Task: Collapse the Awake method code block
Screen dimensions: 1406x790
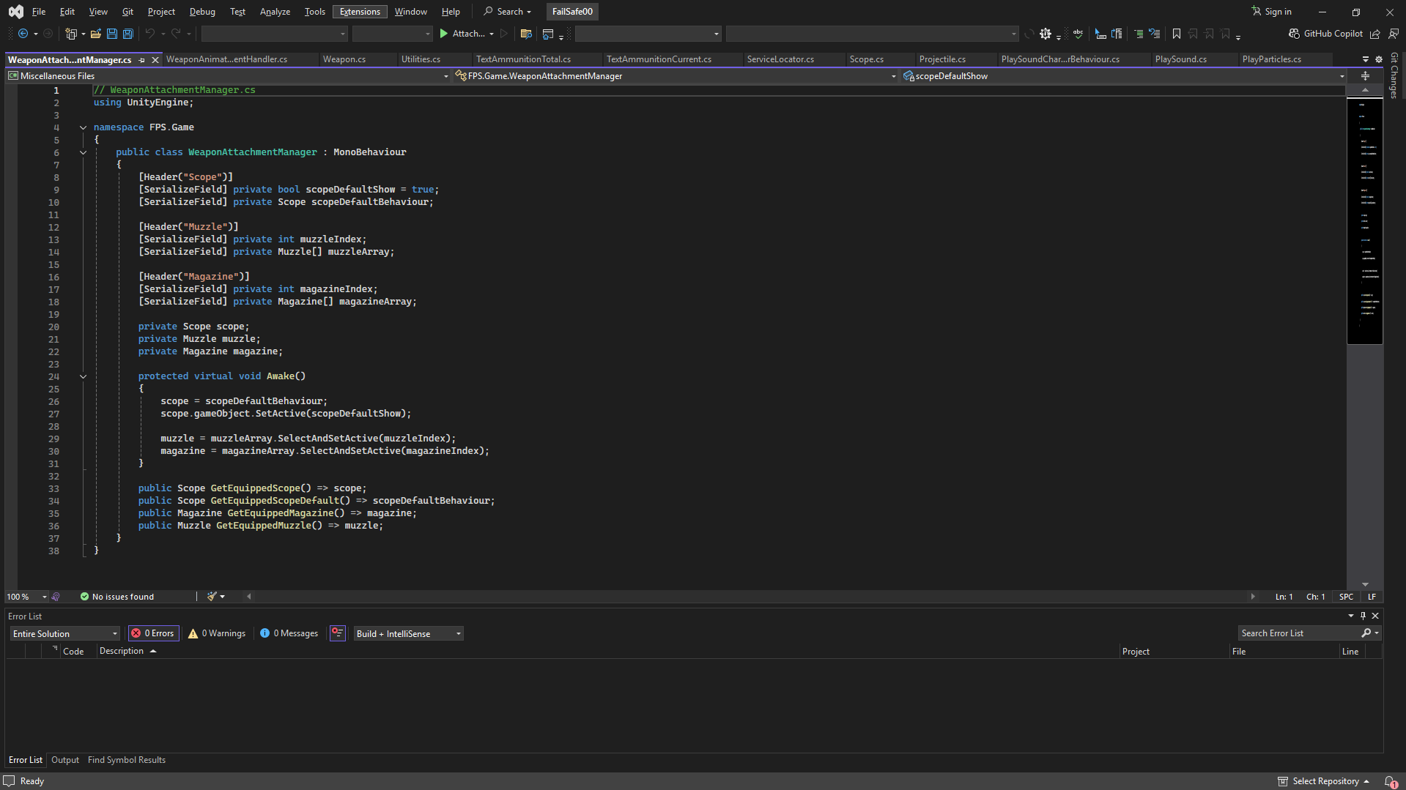Action: coord(83,376)
